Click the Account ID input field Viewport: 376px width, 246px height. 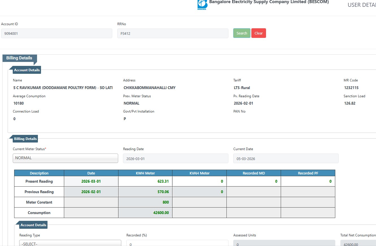pos(57,33)
